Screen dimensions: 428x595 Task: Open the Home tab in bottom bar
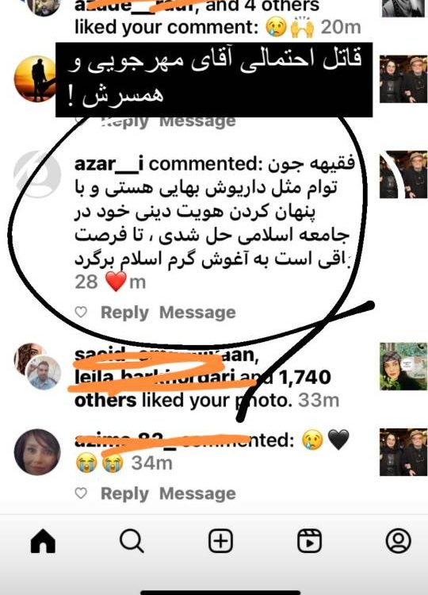coord(43,541)
